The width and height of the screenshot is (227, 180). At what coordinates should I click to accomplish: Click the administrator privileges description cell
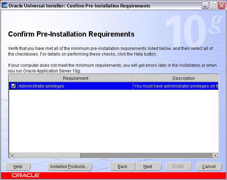click(176, 86)
